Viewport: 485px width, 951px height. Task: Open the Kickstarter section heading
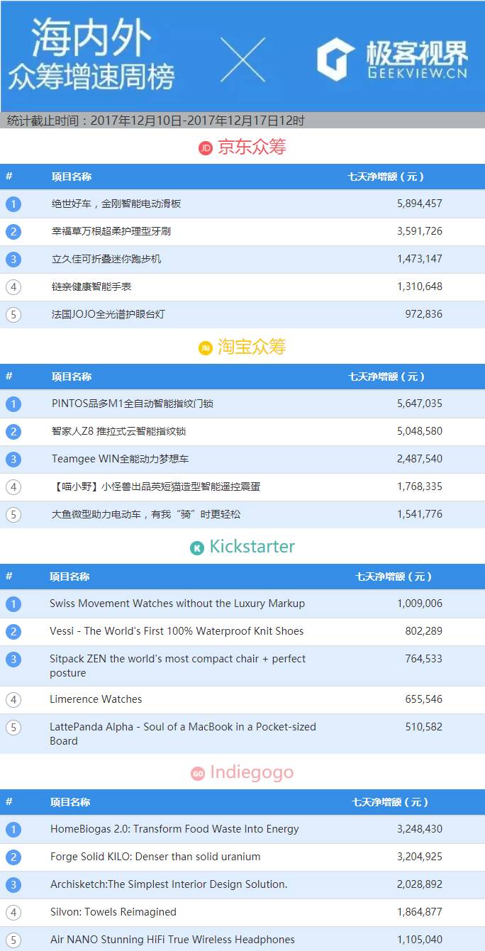(x=252, y=547)
